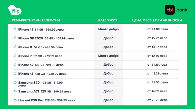This screenshot has width=195, height=109.
Task: Click the 'от 10.40 лева' monthly price
Action: (x=157, y=56)
